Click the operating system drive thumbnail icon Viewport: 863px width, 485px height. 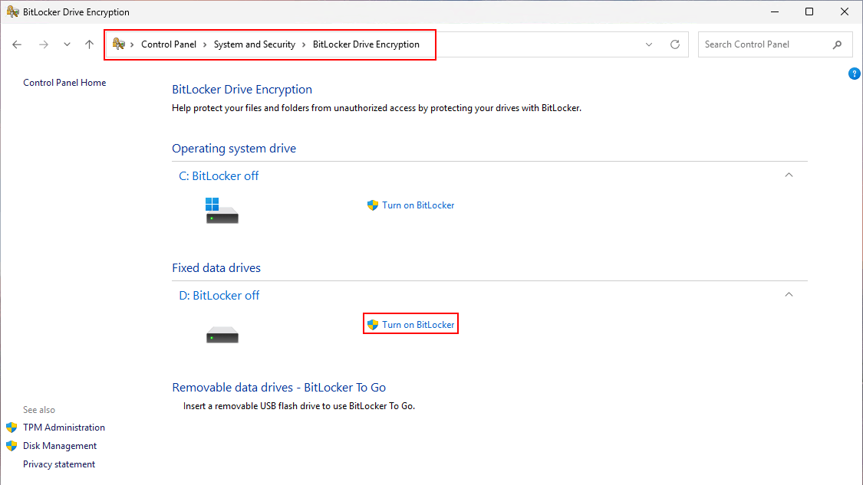[222, 209]
